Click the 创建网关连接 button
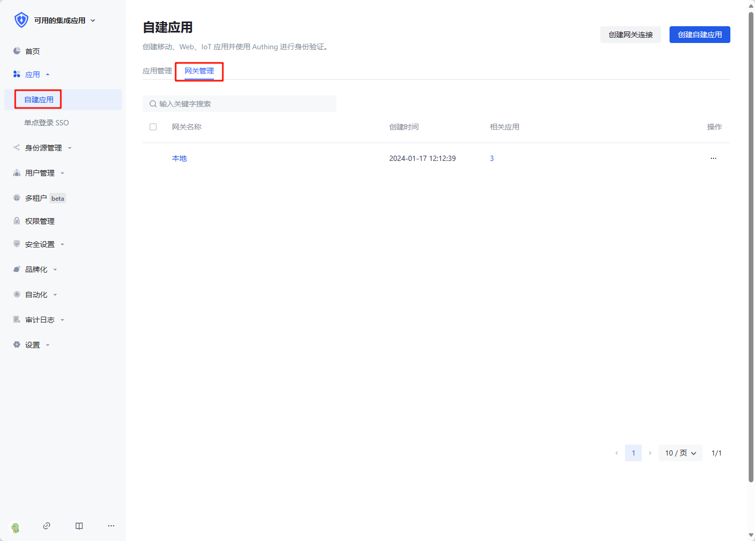755x541 pixels. [x=630, y=35]
